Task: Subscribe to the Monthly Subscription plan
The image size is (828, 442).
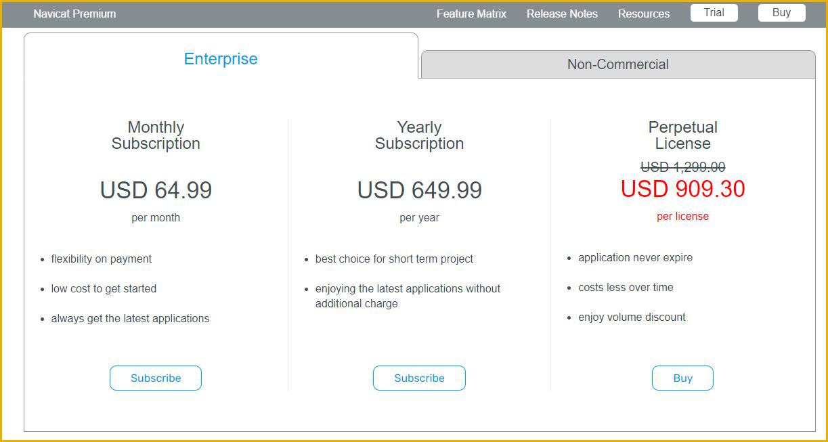Action: (156, 378)
